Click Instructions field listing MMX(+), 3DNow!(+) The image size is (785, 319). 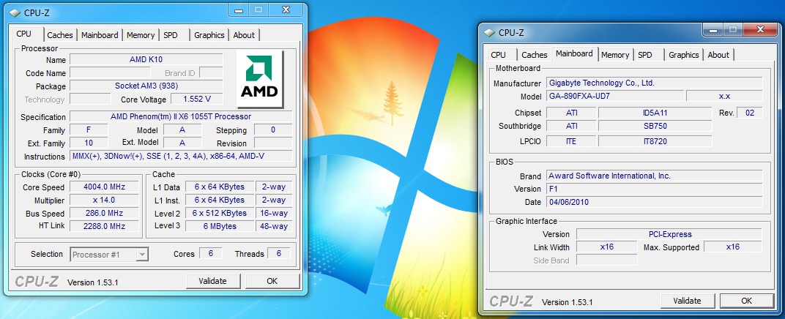pyautogui.click(x=181, y=156)
